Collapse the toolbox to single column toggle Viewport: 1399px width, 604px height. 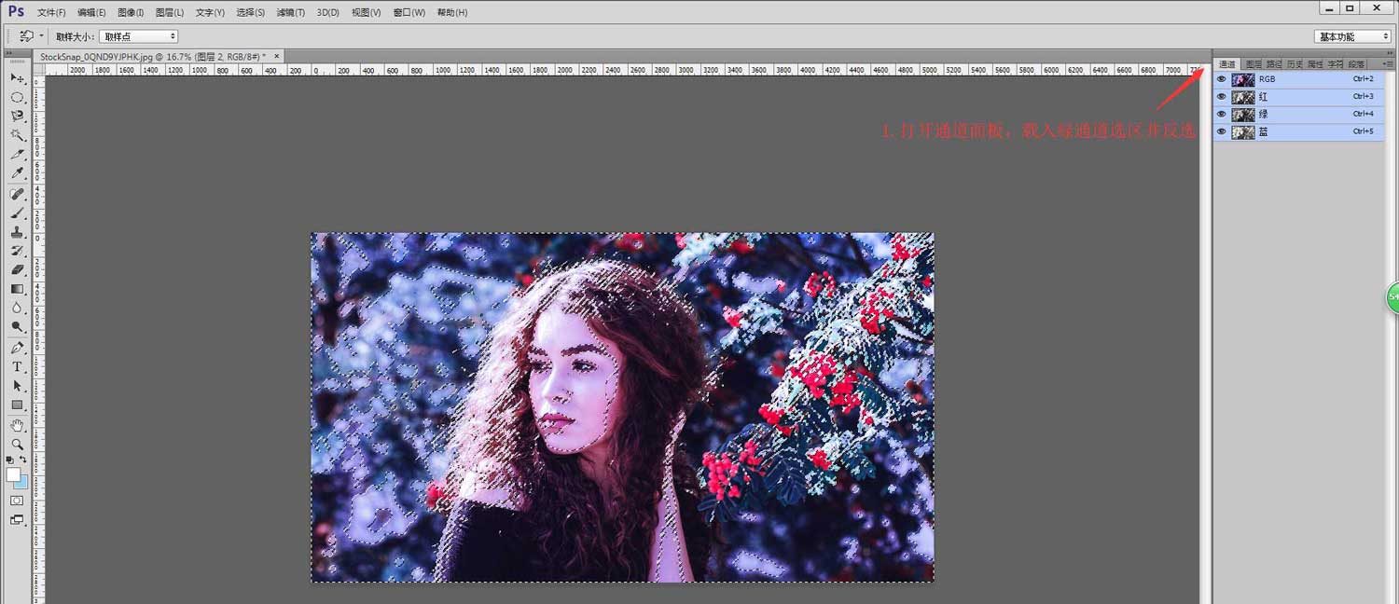9,53
